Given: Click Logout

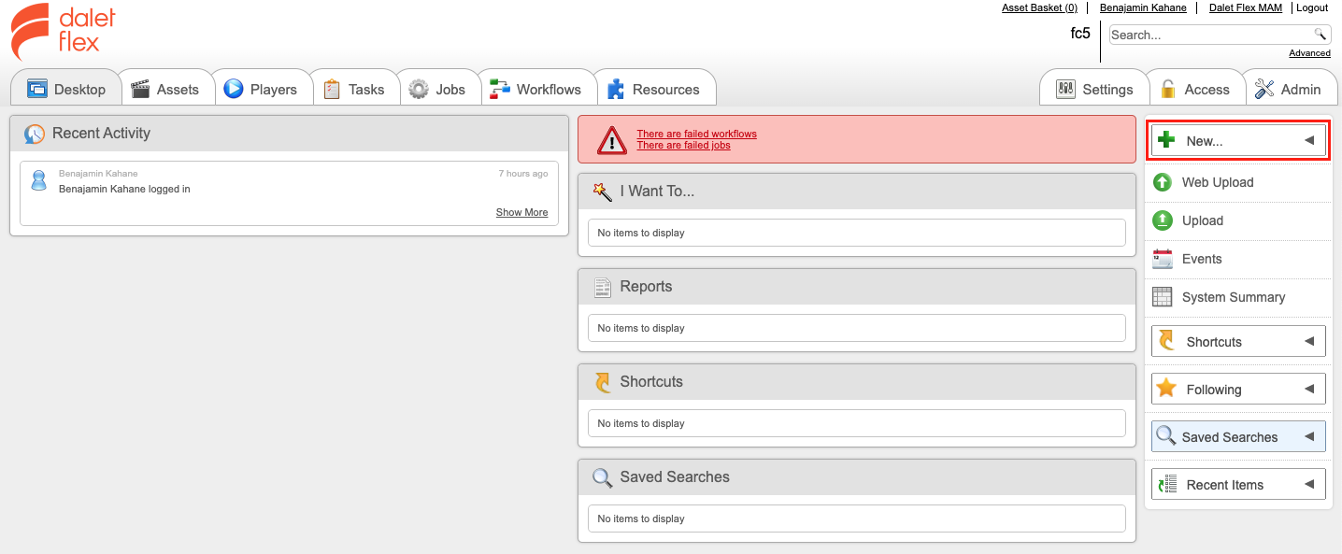Looking at the screenshot, I should coord(1312,7).
